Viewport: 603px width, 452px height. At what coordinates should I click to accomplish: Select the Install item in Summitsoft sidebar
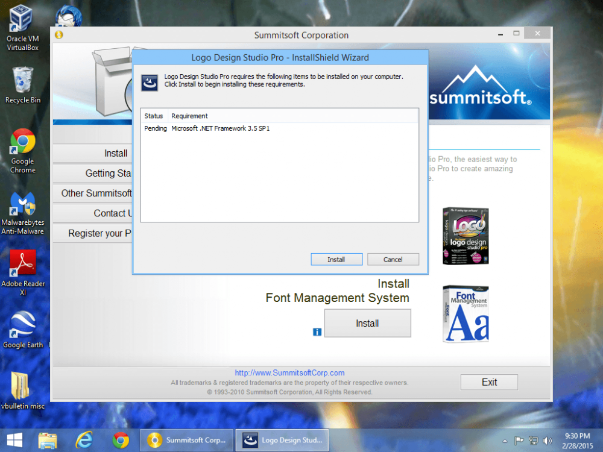click(93, 153)
